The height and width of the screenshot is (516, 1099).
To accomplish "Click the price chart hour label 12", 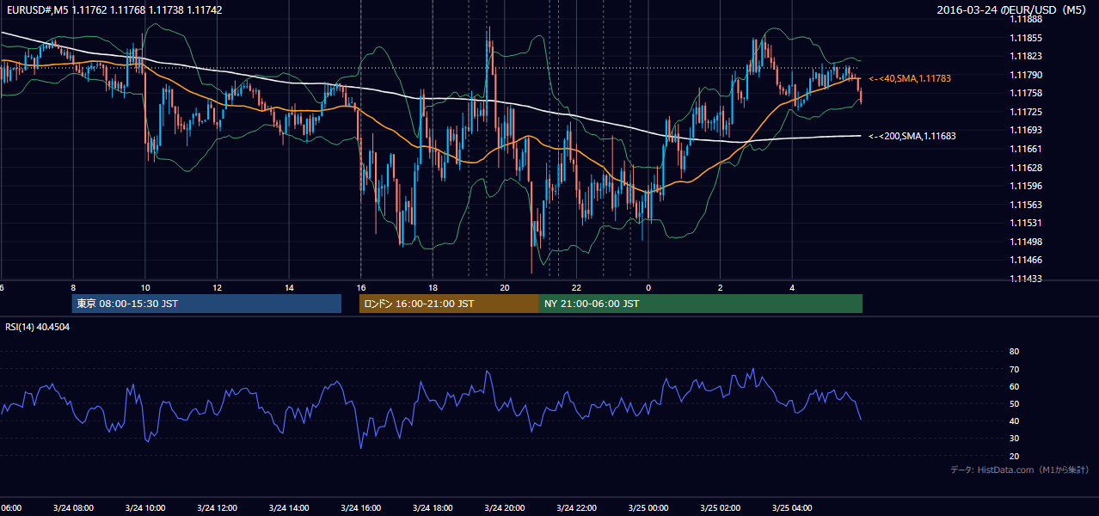I will 218,288.
